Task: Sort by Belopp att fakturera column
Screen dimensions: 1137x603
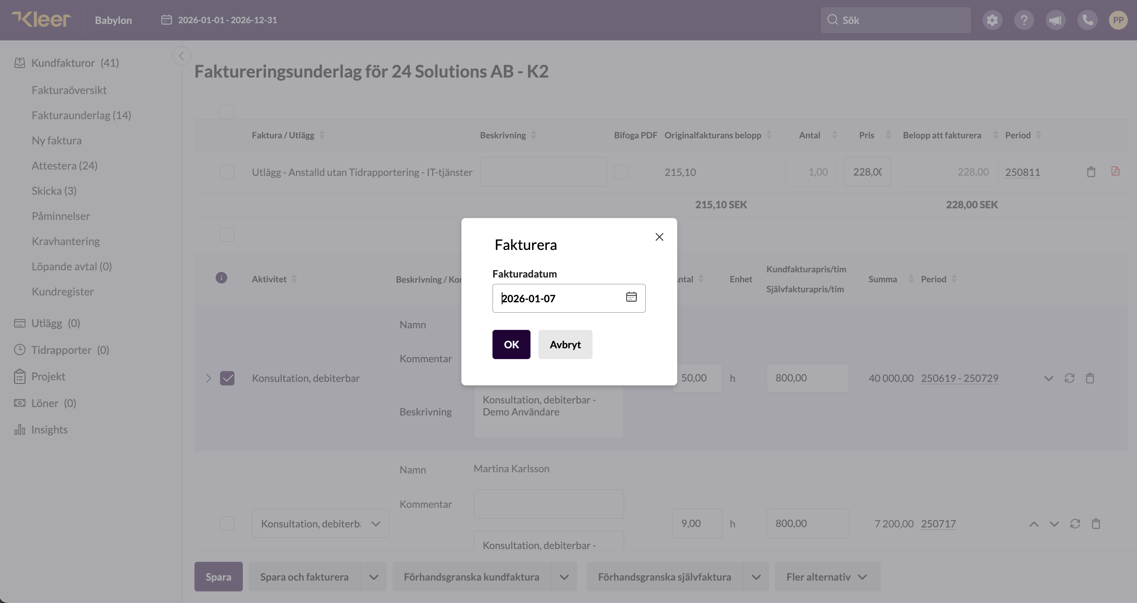Action: 995,135
